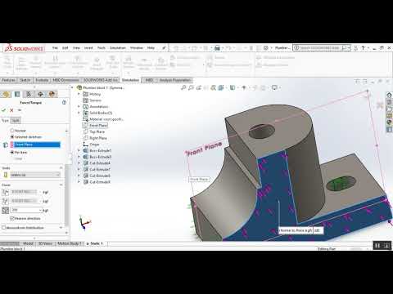The image size is (393, 294).
Task: Open the Appearances icon in the task pane
Action: click(389, 122)
